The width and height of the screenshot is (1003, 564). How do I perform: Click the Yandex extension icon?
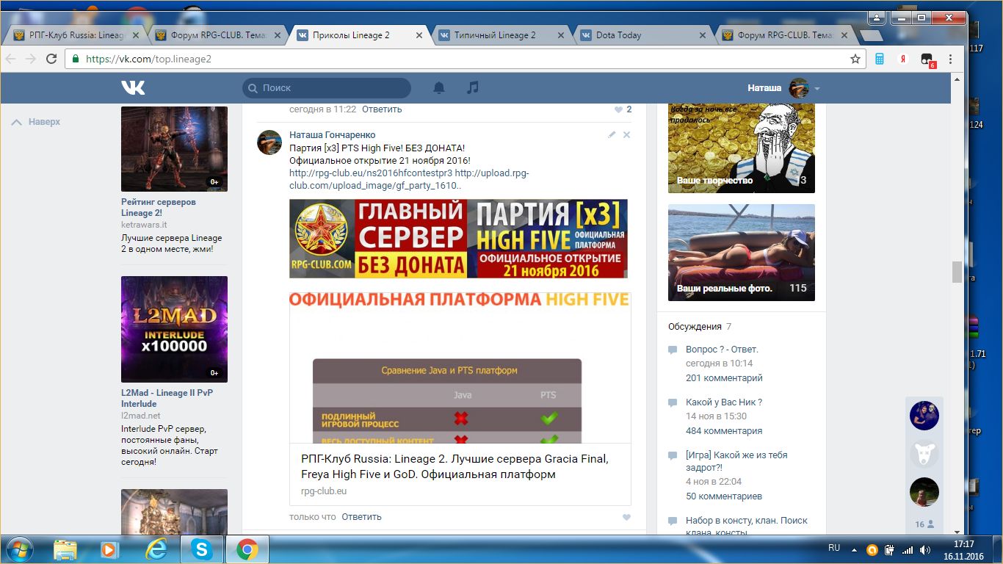[x=903, y=59]
